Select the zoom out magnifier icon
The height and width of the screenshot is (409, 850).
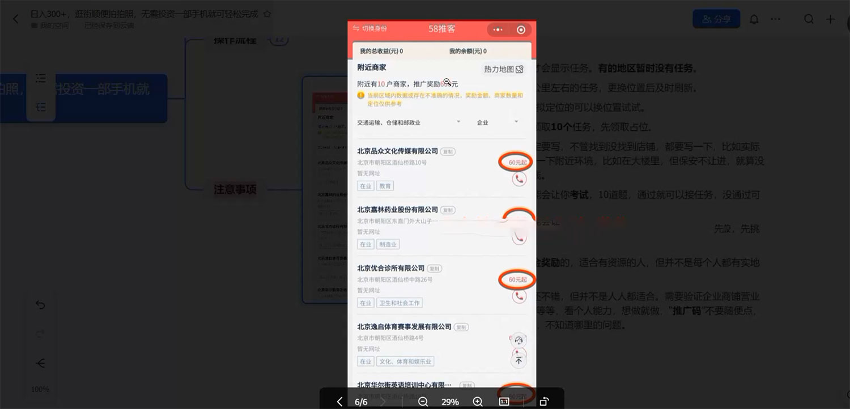[422, 401]
